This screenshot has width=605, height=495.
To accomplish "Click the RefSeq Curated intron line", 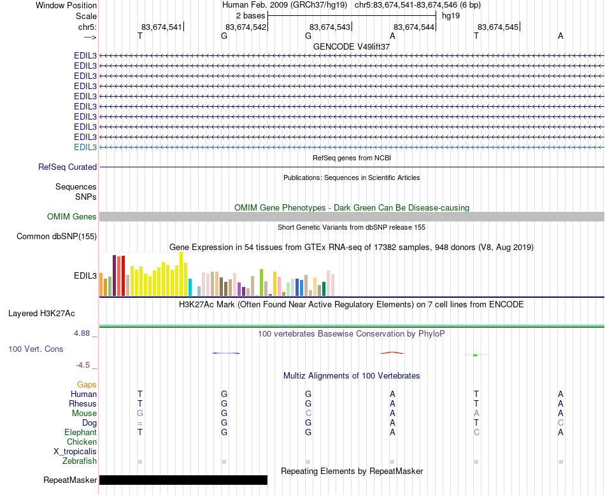I will coord(352,167).
